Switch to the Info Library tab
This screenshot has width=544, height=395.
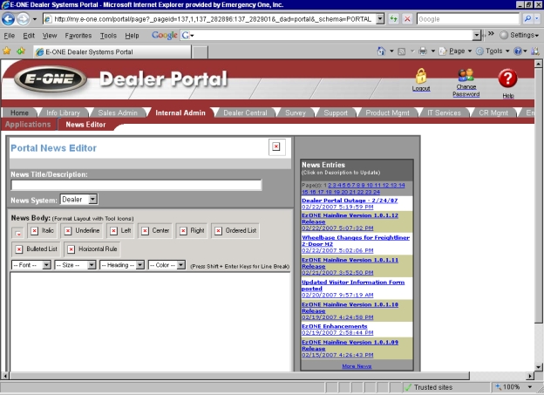coord(63,112)
